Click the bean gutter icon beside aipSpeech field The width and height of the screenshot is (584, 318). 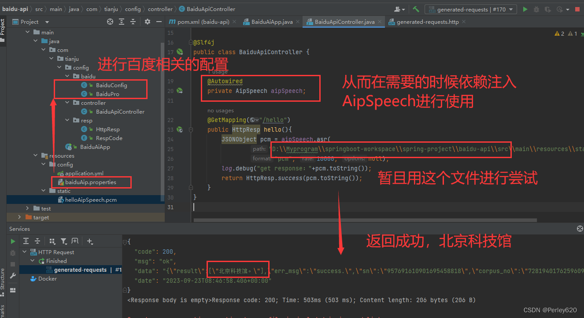click(x=180, y=91)
